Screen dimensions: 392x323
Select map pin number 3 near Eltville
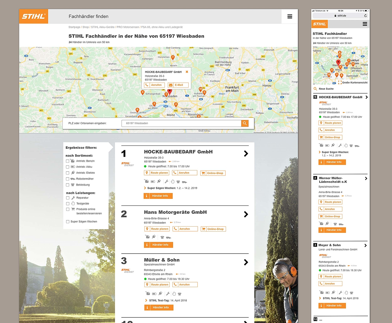tap(154, 104)
